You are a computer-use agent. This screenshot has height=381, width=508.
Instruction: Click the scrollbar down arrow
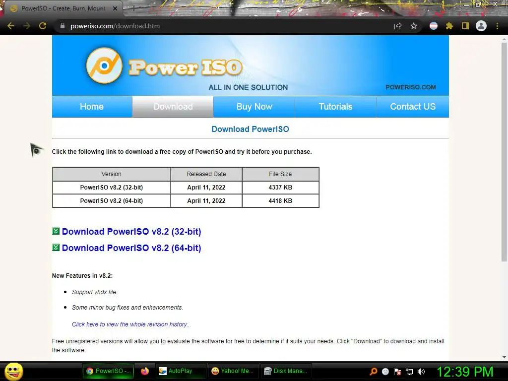pyautogui.click(x=504, y=357)
